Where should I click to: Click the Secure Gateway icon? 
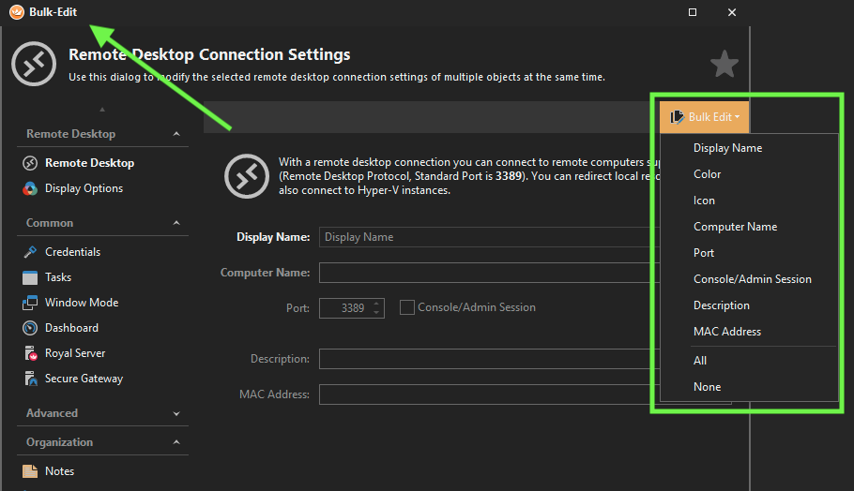pyautogui.click(x=29, y=379)
